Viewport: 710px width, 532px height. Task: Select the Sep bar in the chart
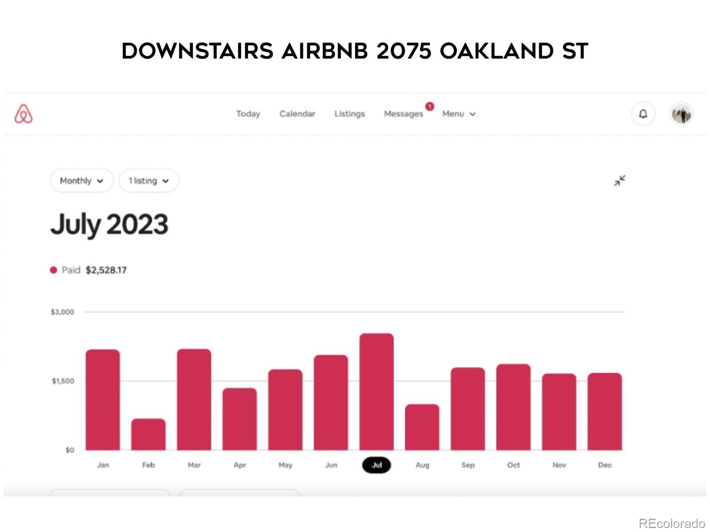coord(468,409)
